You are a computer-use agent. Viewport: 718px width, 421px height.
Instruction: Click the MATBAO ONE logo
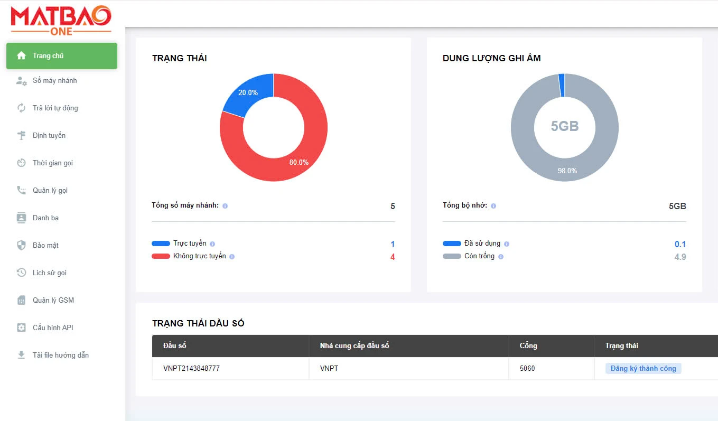[x=61, y=20]
